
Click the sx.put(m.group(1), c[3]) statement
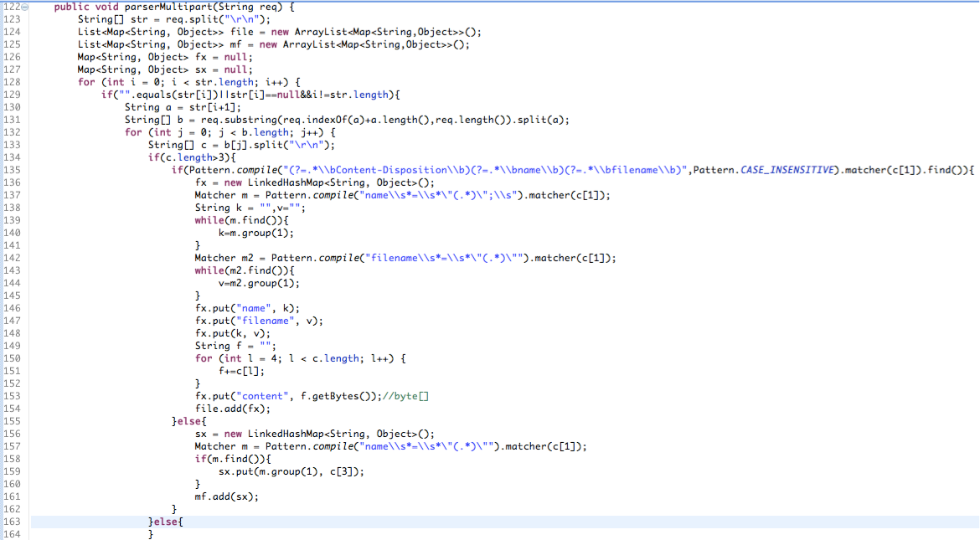(291, 472)
